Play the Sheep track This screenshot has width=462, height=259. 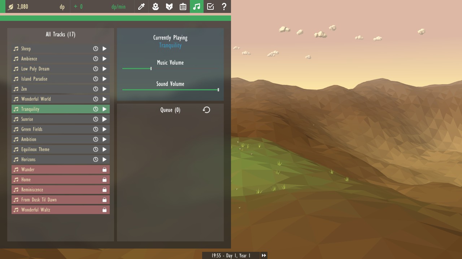point(104,49)
